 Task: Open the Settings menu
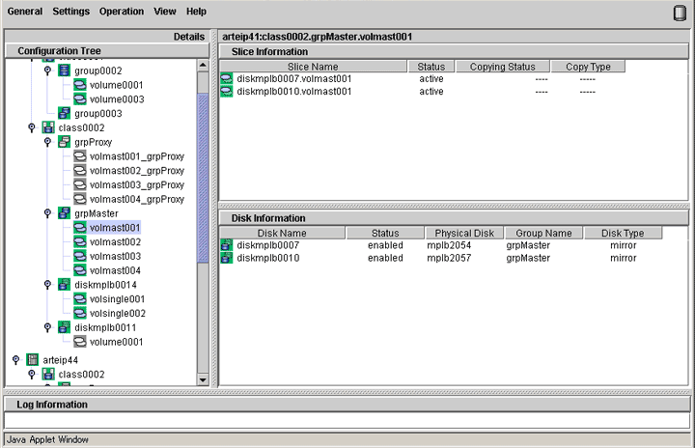click(70, 11)
